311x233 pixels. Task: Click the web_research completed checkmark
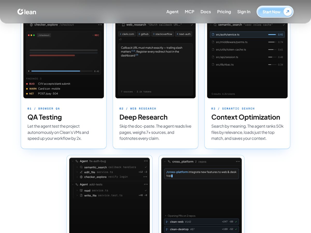point(192,25)
